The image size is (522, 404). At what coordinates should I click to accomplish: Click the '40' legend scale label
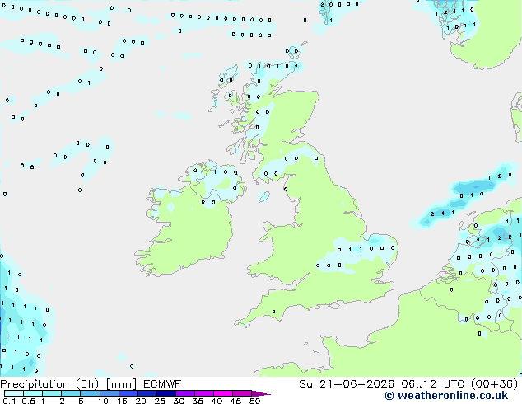(x=217, y=401)
